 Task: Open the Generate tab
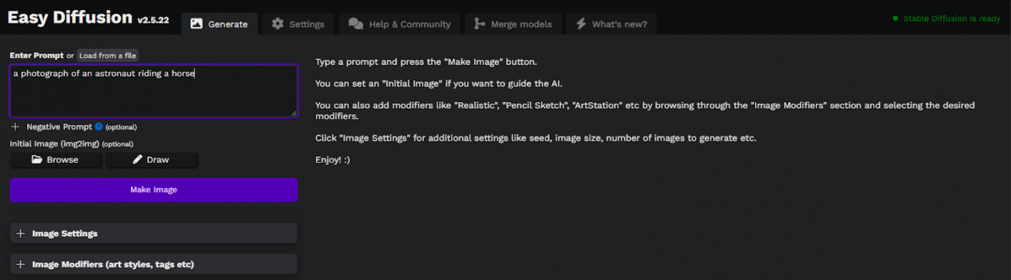click(219, 24)
